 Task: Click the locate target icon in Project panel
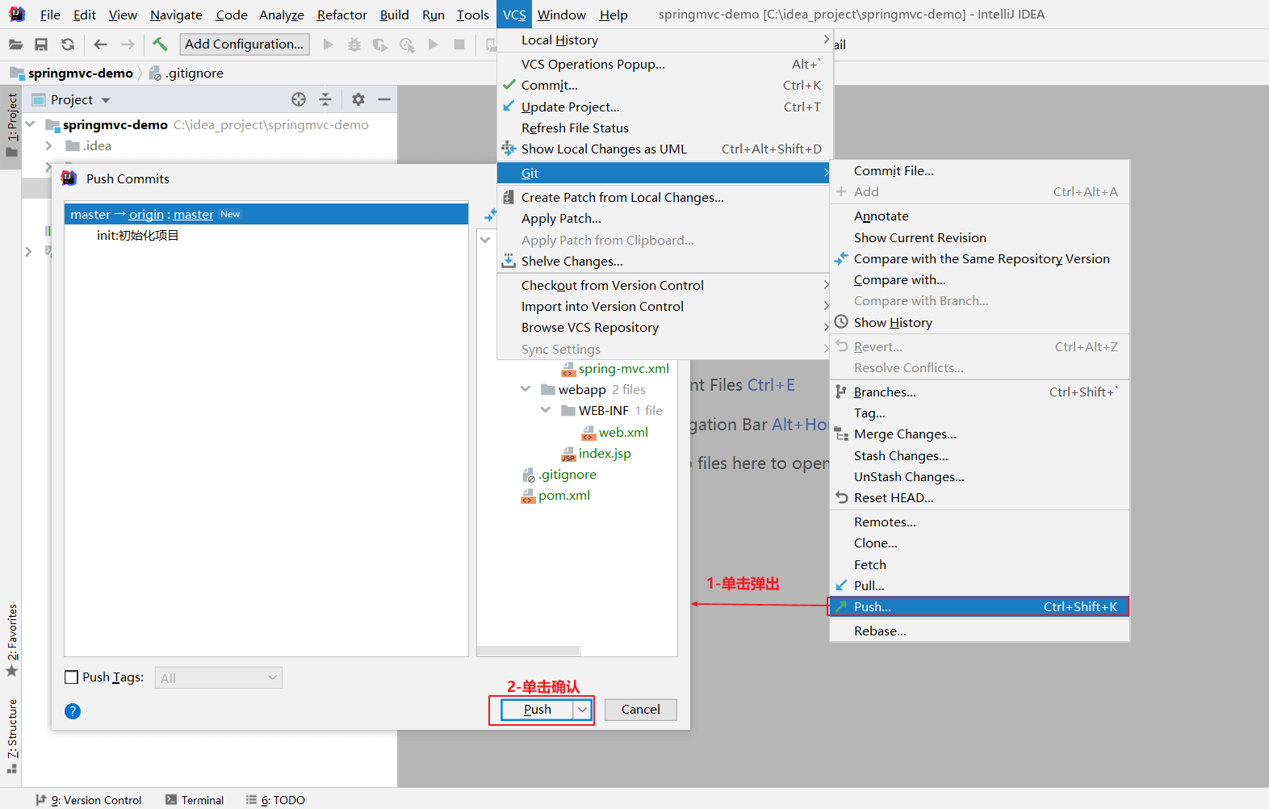point(299,99)
